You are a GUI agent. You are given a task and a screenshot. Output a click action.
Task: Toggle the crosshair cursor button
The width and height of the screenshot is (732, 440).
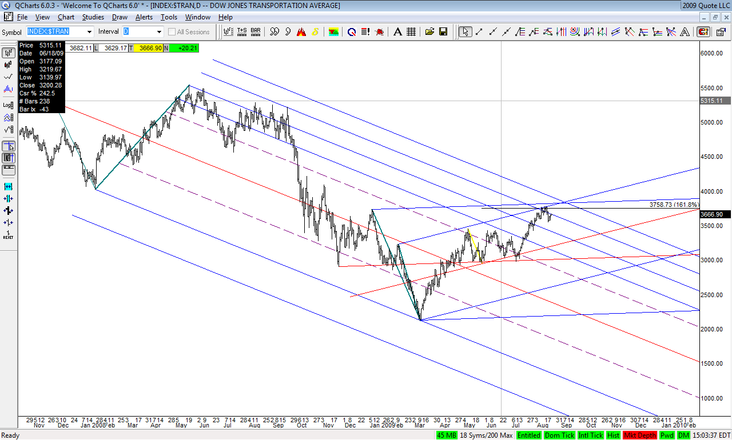[x=9, y=146]
